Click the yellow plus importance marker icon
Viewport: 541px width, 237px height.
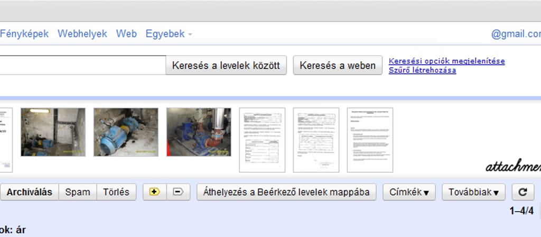[154, 192]
